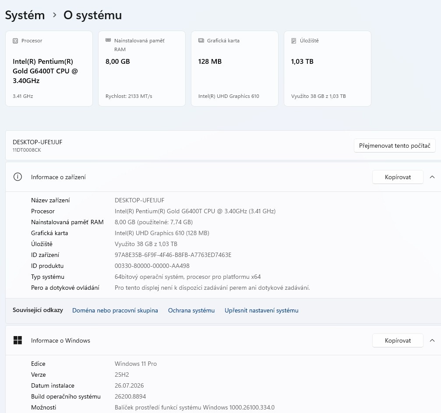Select the Grafická karta 128 MB card
The height and width of the screenshot is (413, 441).
point(235,69)
